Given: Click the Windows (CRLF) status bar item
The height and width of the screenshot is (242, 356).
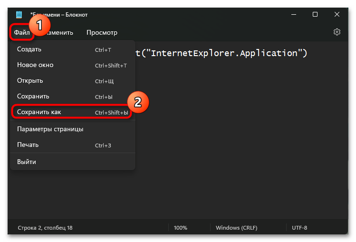Looking at the screenshot, I should click(x=236, y=228).
